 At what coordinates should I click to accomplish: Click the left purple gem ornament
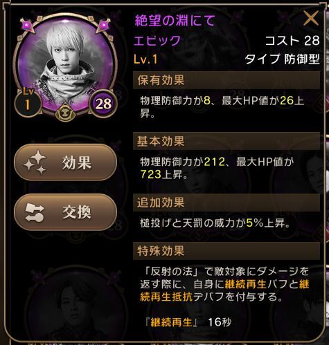[x=27, y=26]
